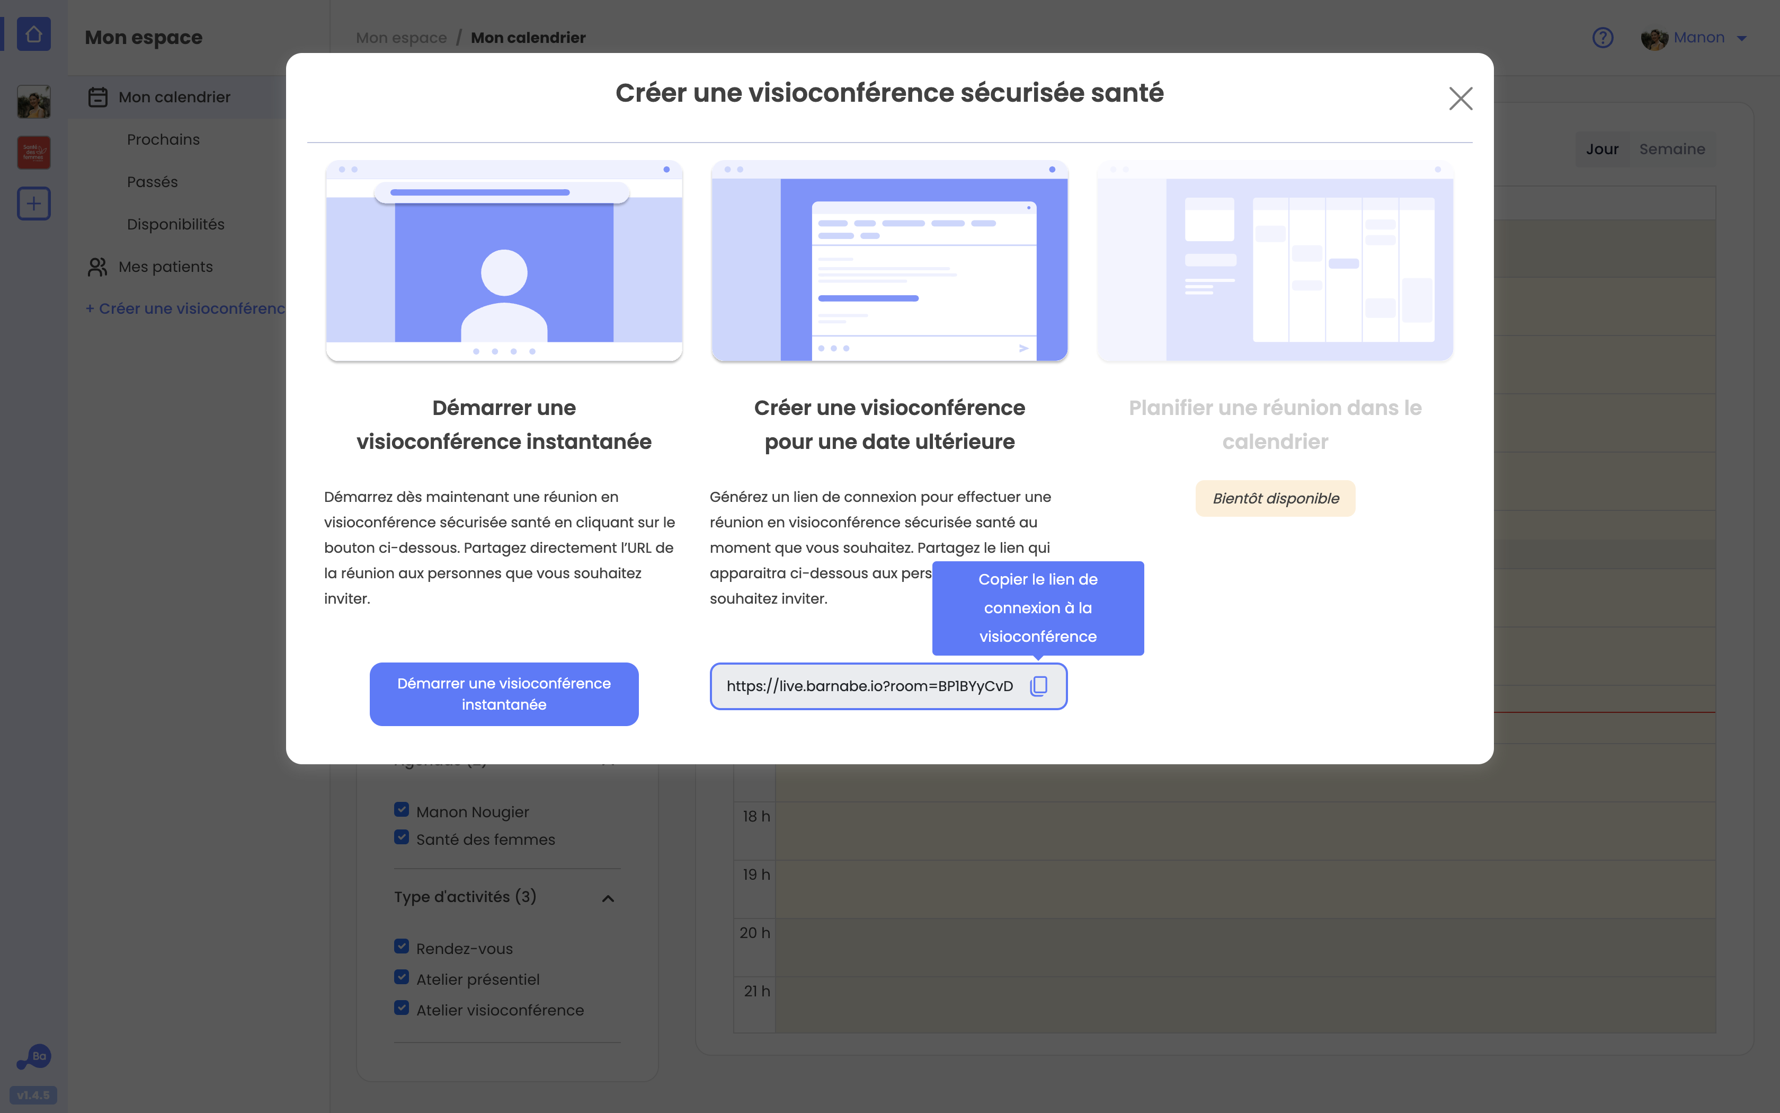The height and width of the screenshot is (1113, 1780).
Task: Open the Manon user menu dropdown arrow
Action: tap(1742, 38)
